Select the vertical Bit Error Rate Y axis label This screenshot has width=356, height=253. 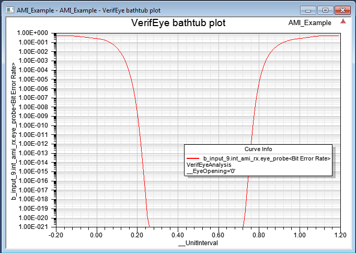(x=14, y=131)
